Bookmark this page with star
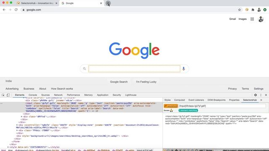The width and height of the screenshot is (269, 151). click(240, 10)
